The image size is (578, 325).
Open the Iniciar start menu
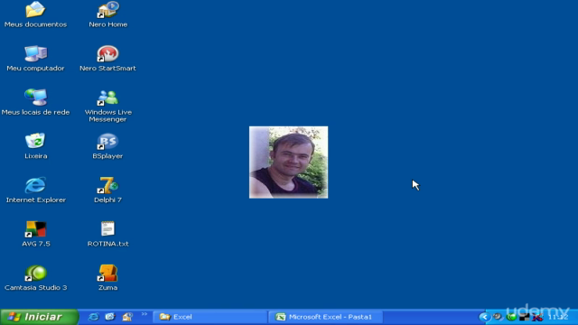point(39,317)
